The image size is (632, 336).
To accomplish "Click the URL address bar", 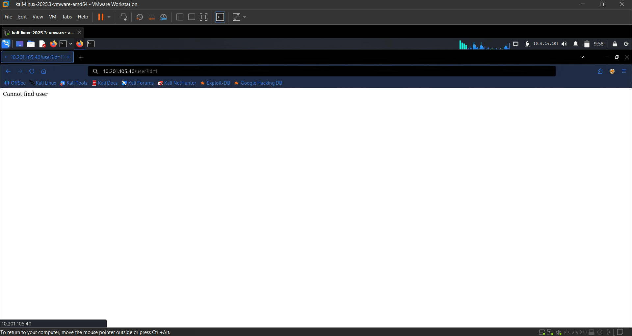I will [x=323, y=71].
